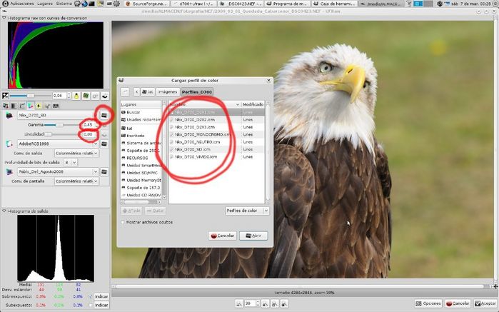The width and height of the screenshot is (499, 312).
Task: Click the exposure stepper arrows
Action: pos(69,96)
